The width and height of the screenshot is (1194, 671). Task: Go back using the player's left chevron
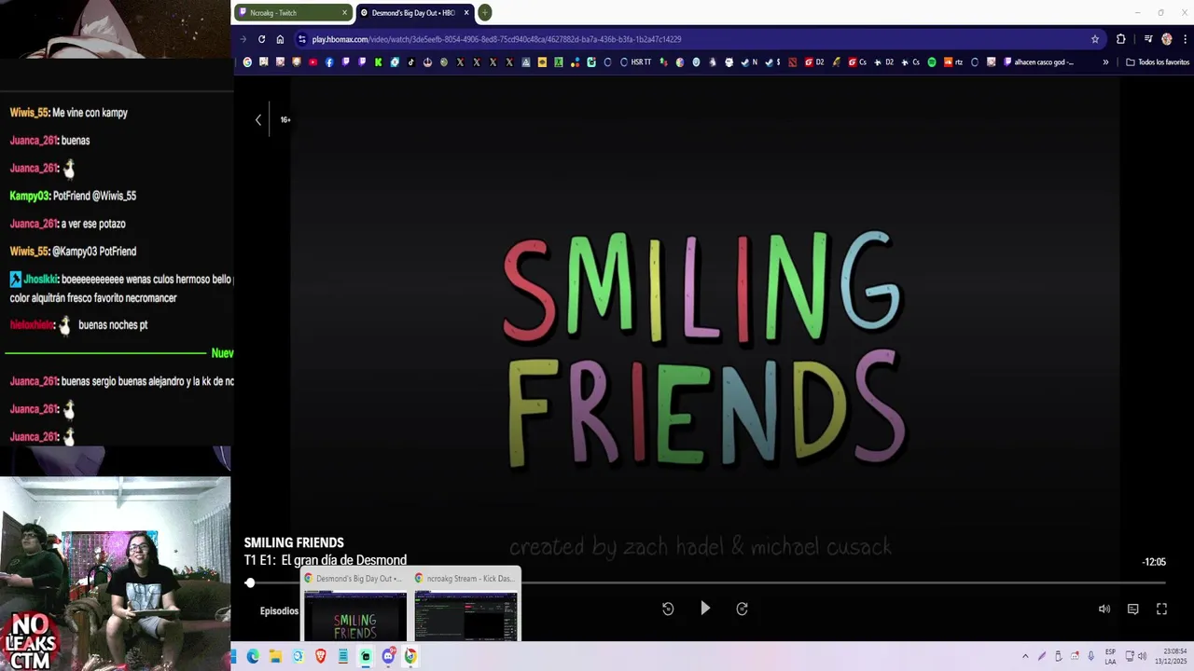tap(258, 119)
